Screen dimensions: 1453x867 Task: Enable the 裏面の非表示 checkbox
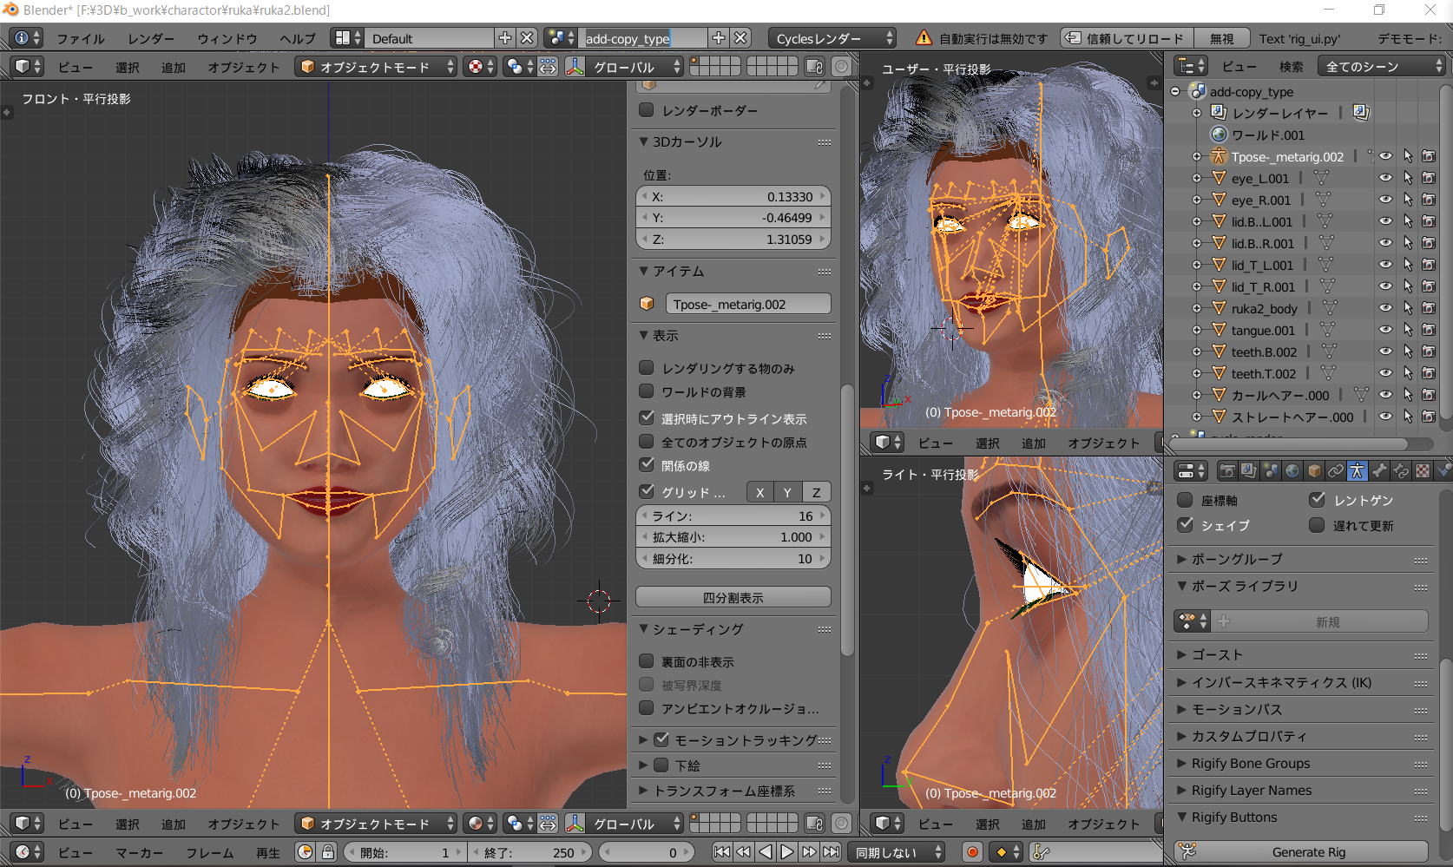coord(647,661)
